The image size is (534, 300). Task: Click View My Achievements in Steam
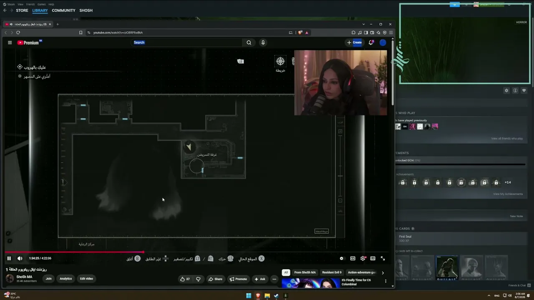click(508, 194)
